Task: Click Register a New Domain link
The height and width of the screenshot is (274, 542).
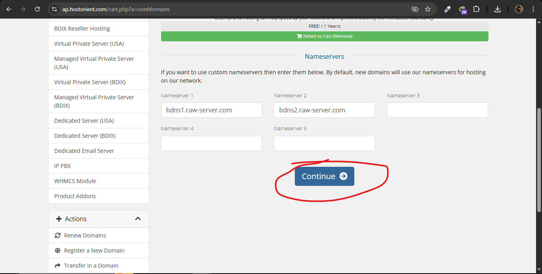Action: pos(94,251)
